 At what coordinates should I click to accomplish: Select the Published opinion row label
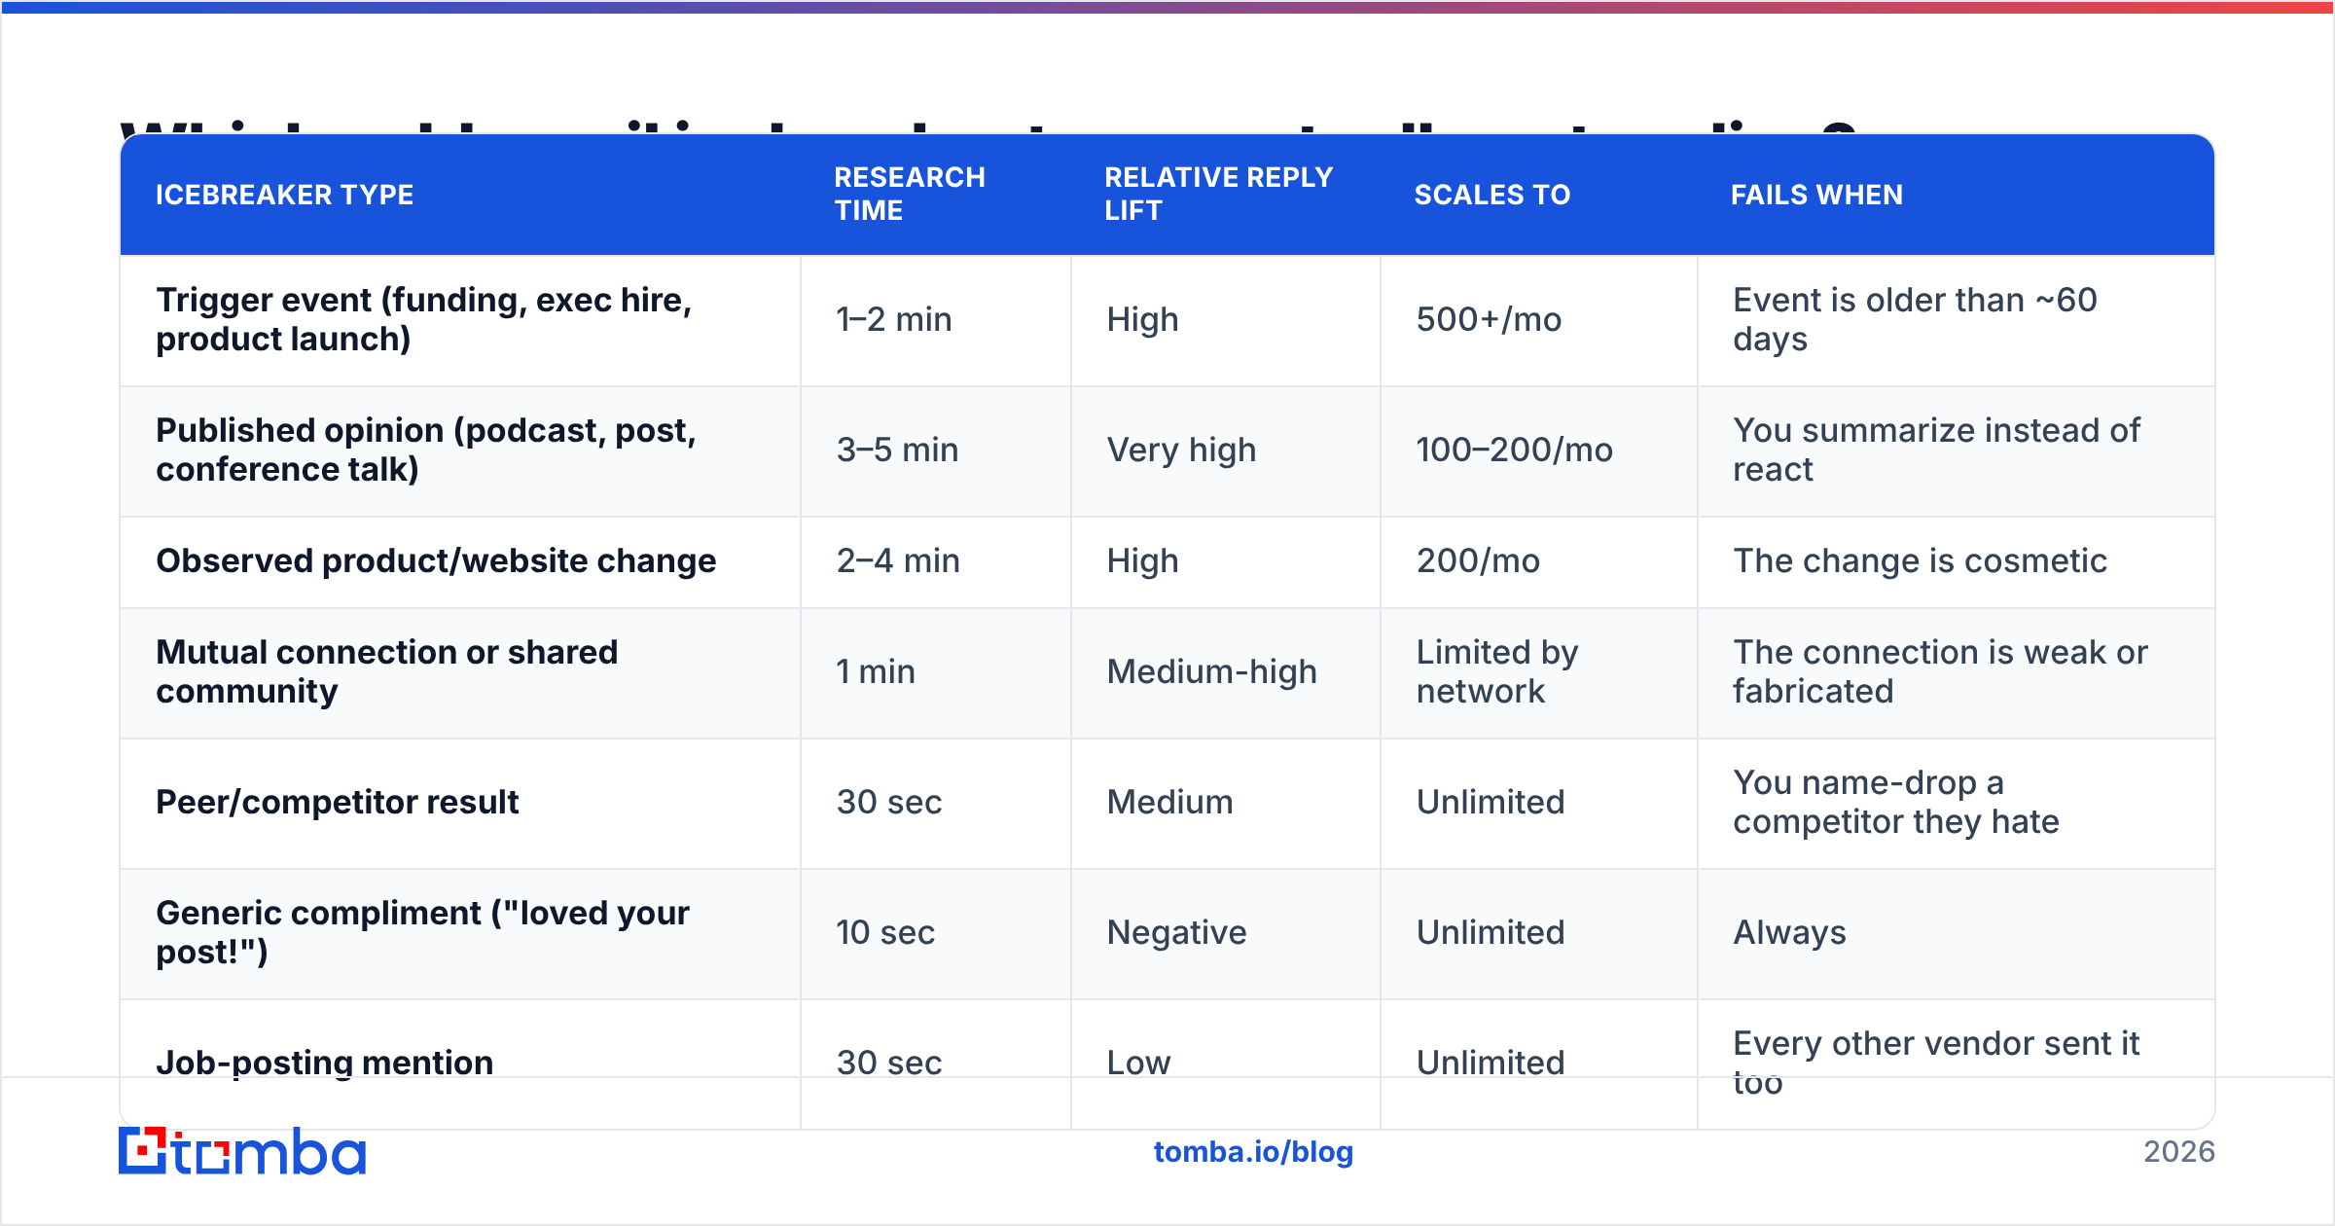coord(426,450)
